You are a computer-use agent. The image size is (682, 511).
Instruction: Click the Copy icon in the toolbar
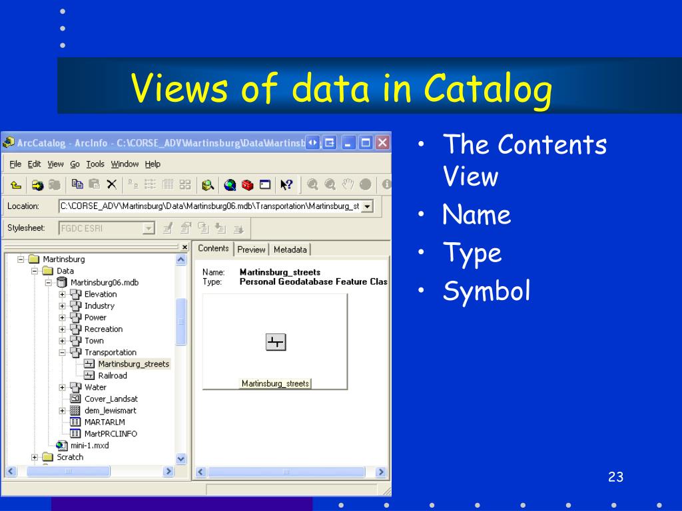77,184
